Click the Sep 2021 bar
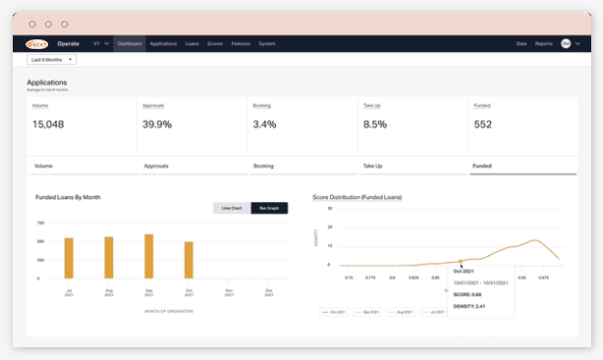Image resolution: width=603 pixels, height=360 pixels. click(x=149, y=256)
